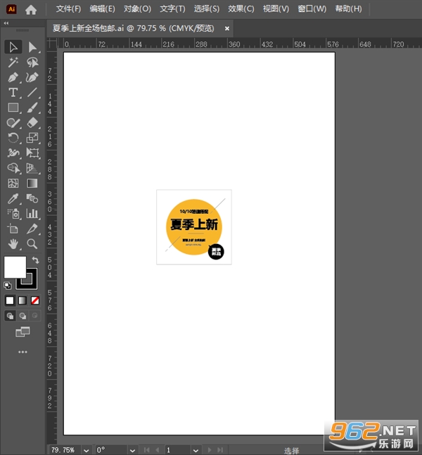The image size is (422, 455).
Task: Open artboard number dropdown arrow
Action: point(196,451)
